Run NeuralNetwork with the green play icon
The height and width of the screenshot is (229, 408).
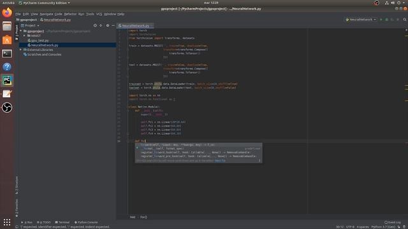[x=381, y=20]
